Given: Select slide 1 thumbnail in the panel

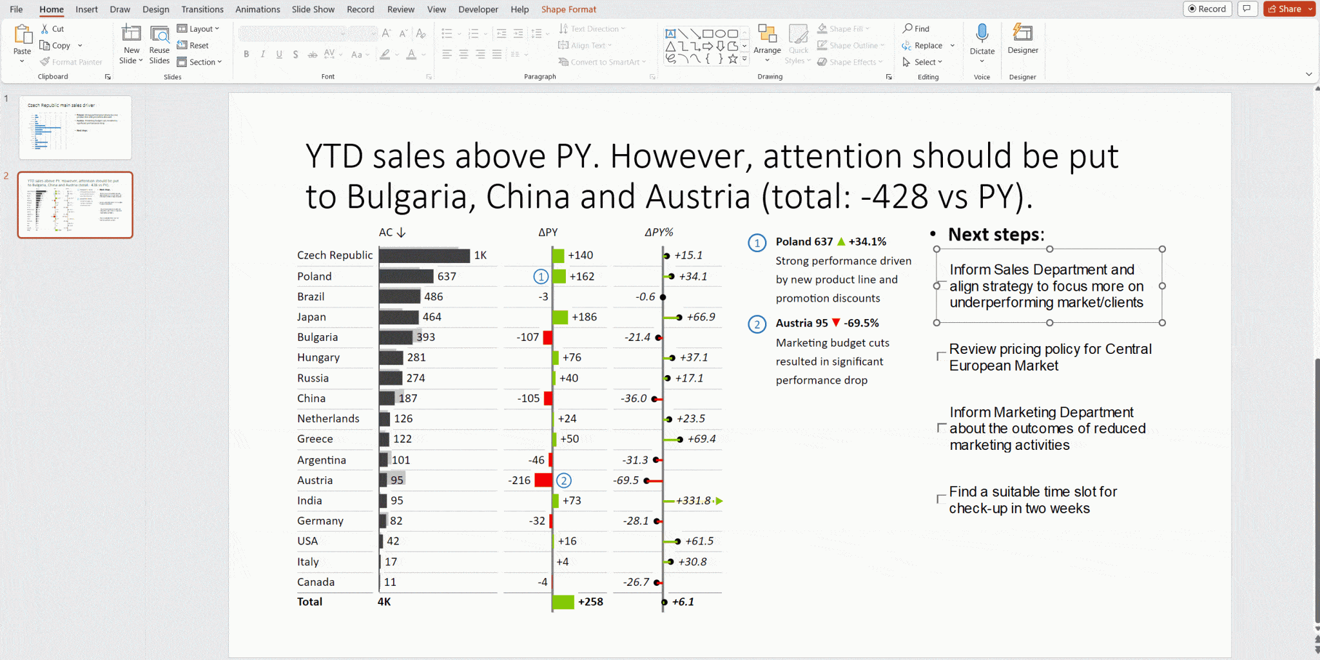Looking at the screenshot, I should pos(75,127).
